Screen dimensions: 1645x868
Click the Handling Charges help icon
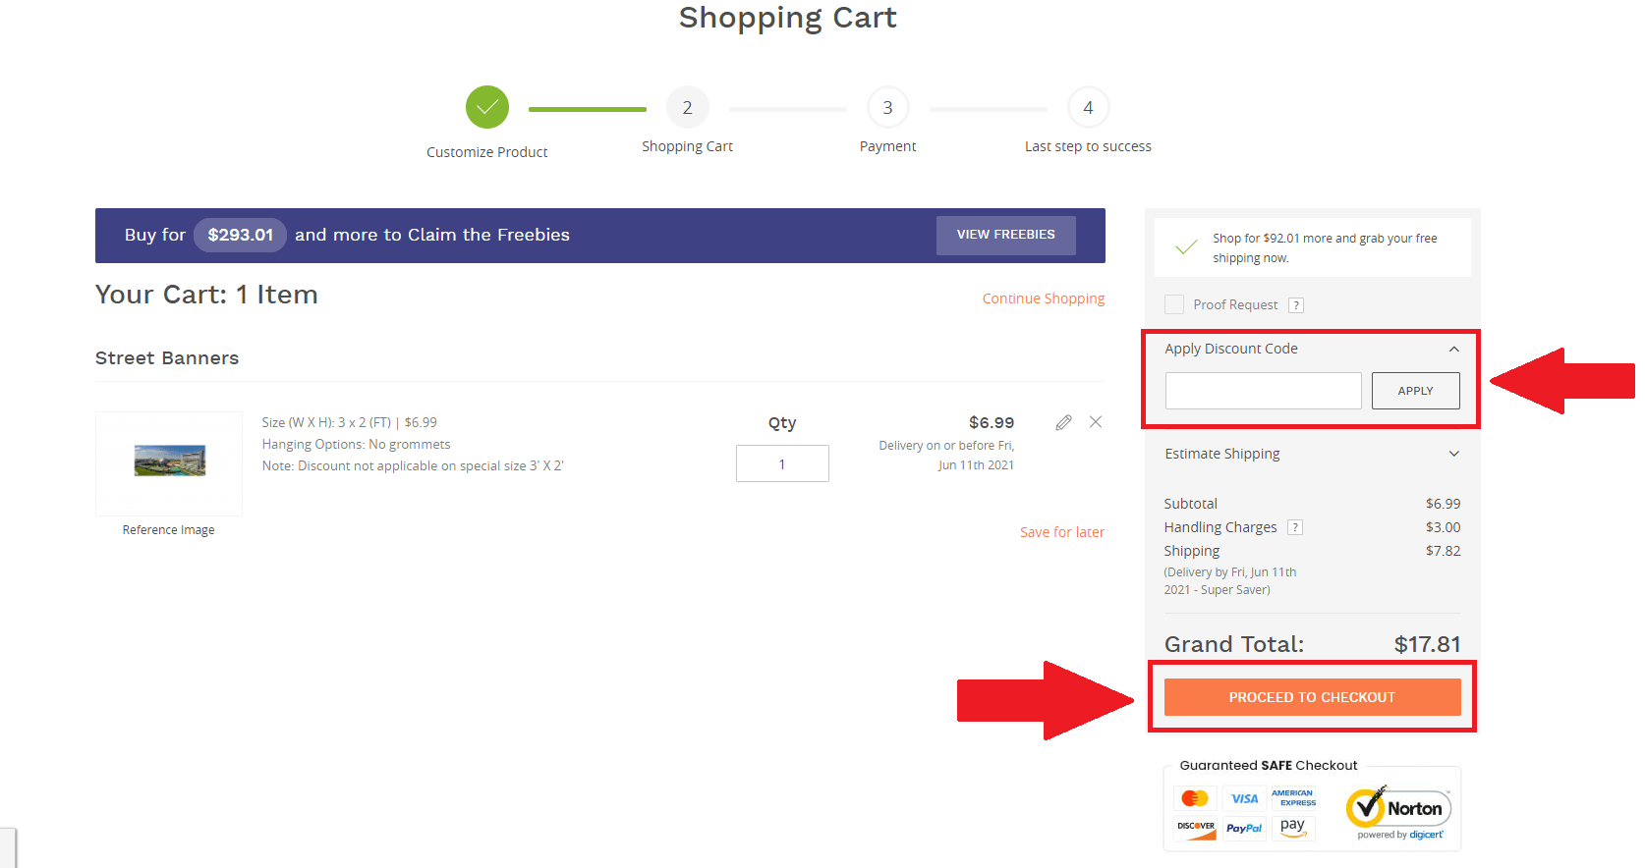click(x=1295, y=527)
